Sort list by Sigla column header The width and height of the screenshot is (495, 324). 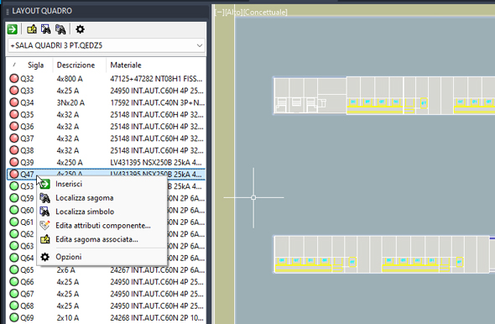tap(36, 65)
